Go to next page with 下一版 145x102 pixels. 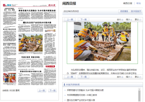(x=53, y=91)
